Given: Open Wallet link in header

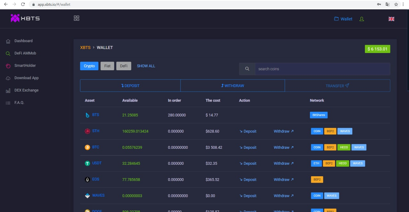Looking at the screenshot, I should point(343,19).
